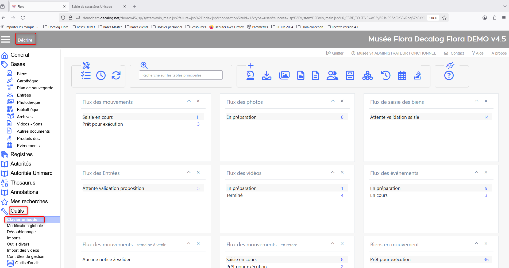Click the refresh arrows icon in toolbar
The width and height of the screenshot is (509, 268).
pos(116,75)
